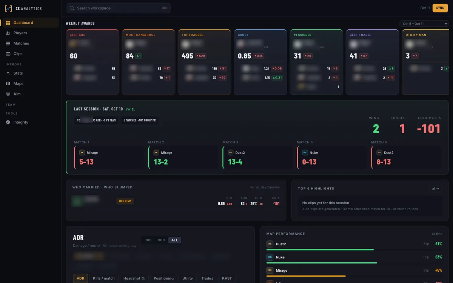Switch to the Kills / match tab
453x283 pixels.
click(104, 278)
